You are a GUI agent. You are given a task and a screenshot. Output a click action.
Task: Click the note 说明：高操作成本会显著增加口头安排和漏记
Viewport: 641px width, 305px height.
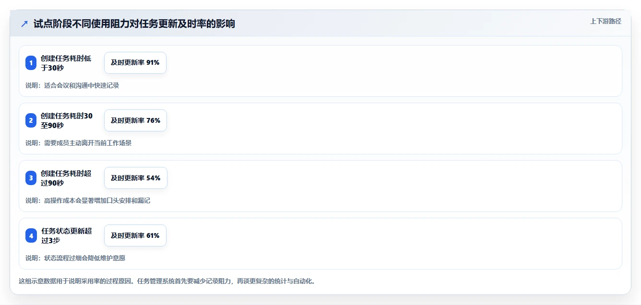(x=88, y=200)
